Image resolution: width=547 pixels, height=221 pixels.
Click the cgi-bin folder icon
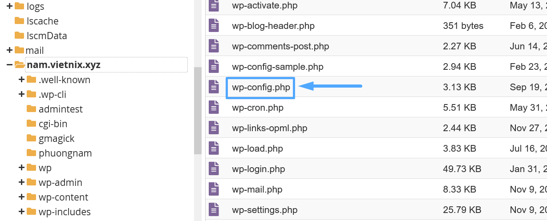[x=31, y=124]
